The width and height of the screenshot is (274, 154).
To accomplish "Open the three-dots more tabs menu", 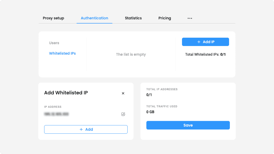I will pos(190,18).
